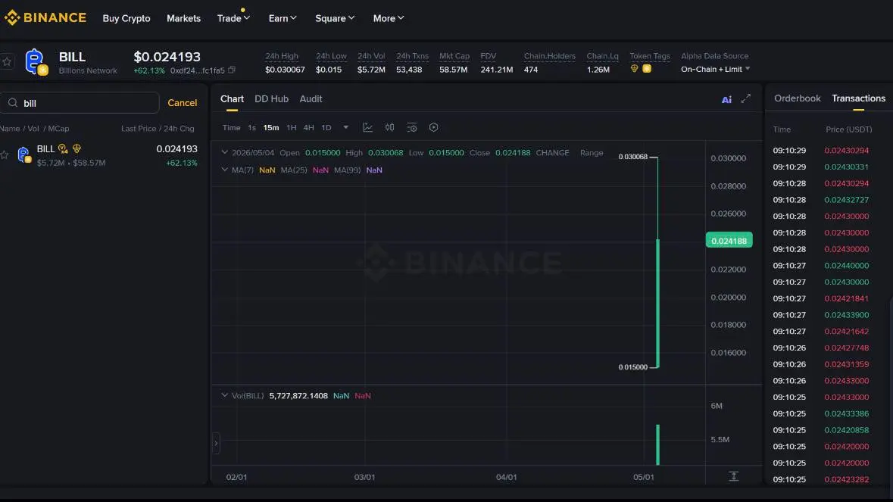Expand chart to fullscreen

(746, 98)
